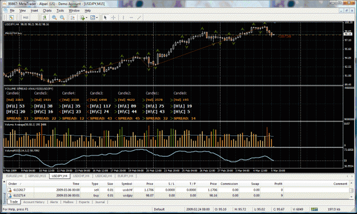357x214 pixels.
Task: Open the Insert menu
Action: [x=34, y=11]
